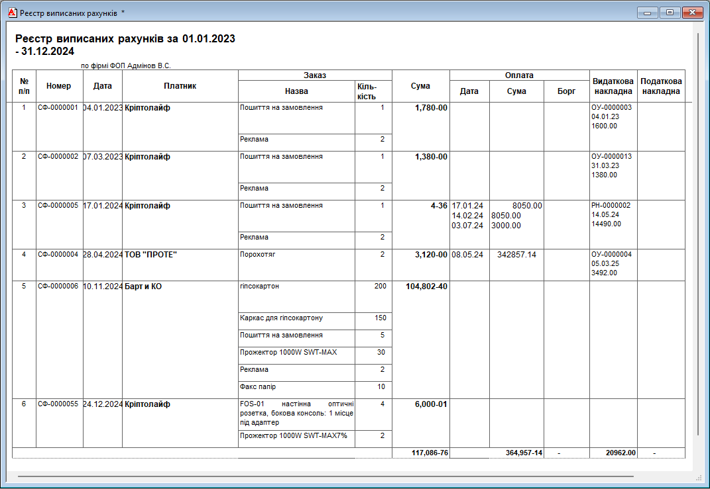
Task: Minimize the Реєстр виписаних рахунків window
Action: (x=647, y=13)
